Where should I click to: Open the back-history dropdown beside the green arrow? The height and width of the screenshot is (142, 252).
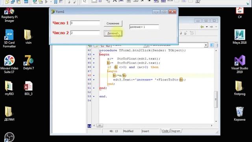(207, 27)
